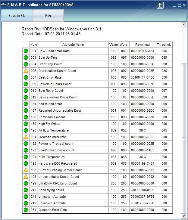Click the HDDScan app icon in title bar
Screen dimensions: 188x220
pyautogui.click(x=3, y=5)
